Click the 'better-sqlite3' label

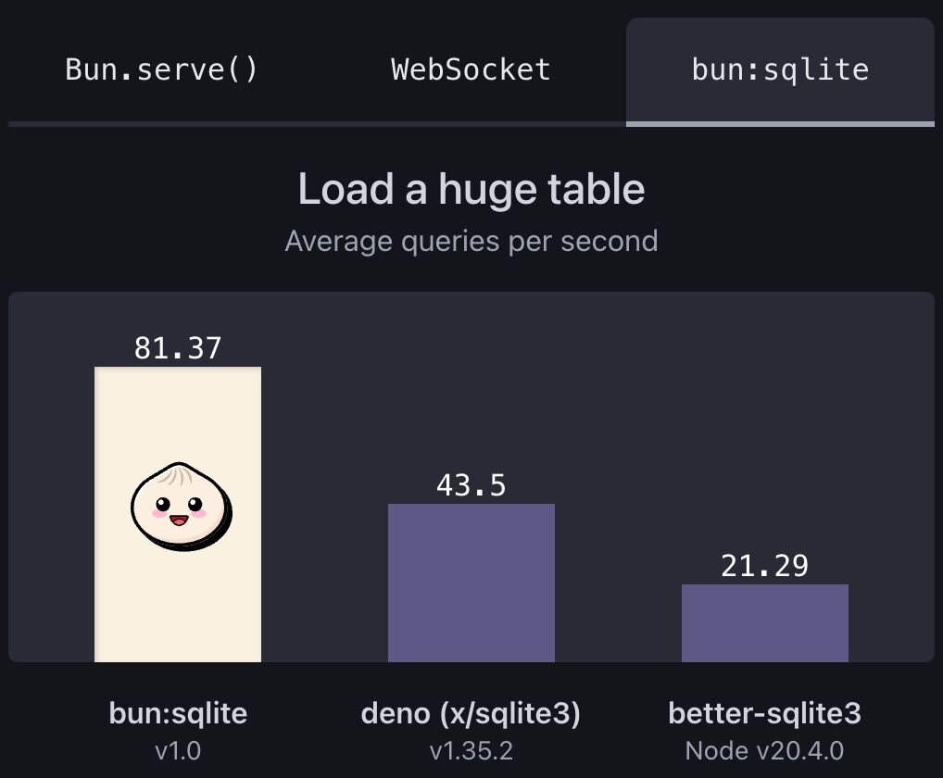click(x=765, y=714)
